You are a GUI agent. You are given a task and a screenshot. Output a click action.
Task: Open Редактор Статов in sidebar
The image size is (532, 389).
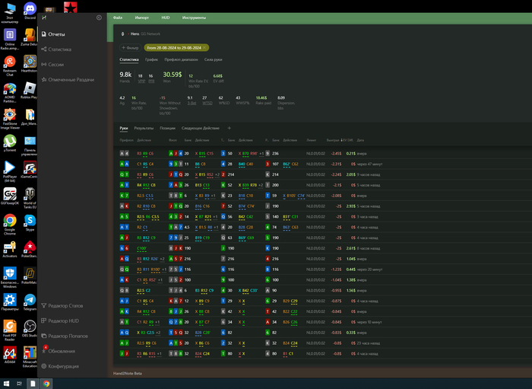point(62,305)
